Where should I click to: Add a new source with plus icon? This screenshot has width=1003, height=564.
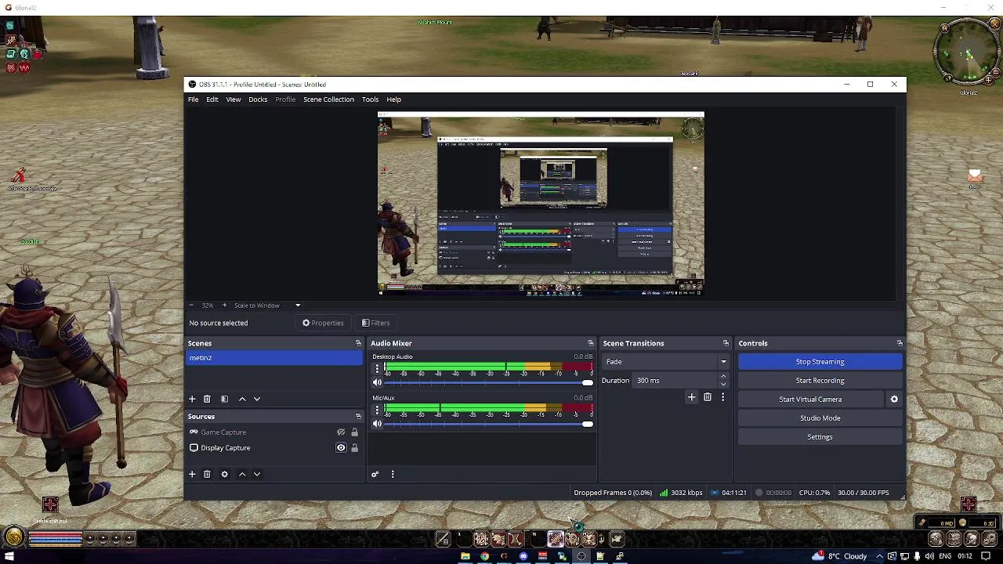[192, 474]
